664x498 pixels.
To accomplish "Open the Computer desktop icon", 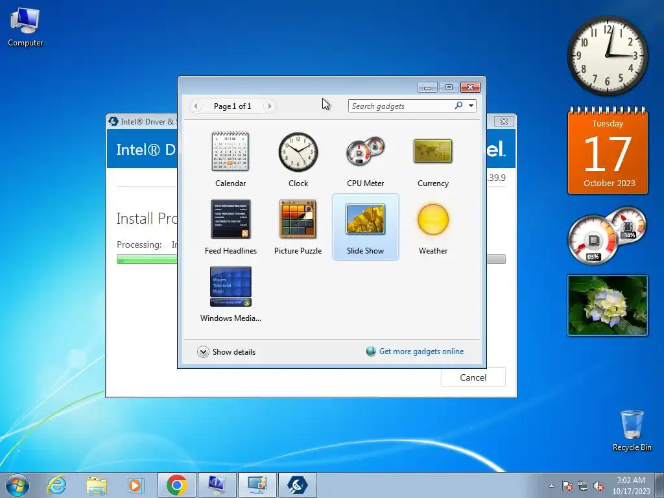I will click(x=25, y=27).
